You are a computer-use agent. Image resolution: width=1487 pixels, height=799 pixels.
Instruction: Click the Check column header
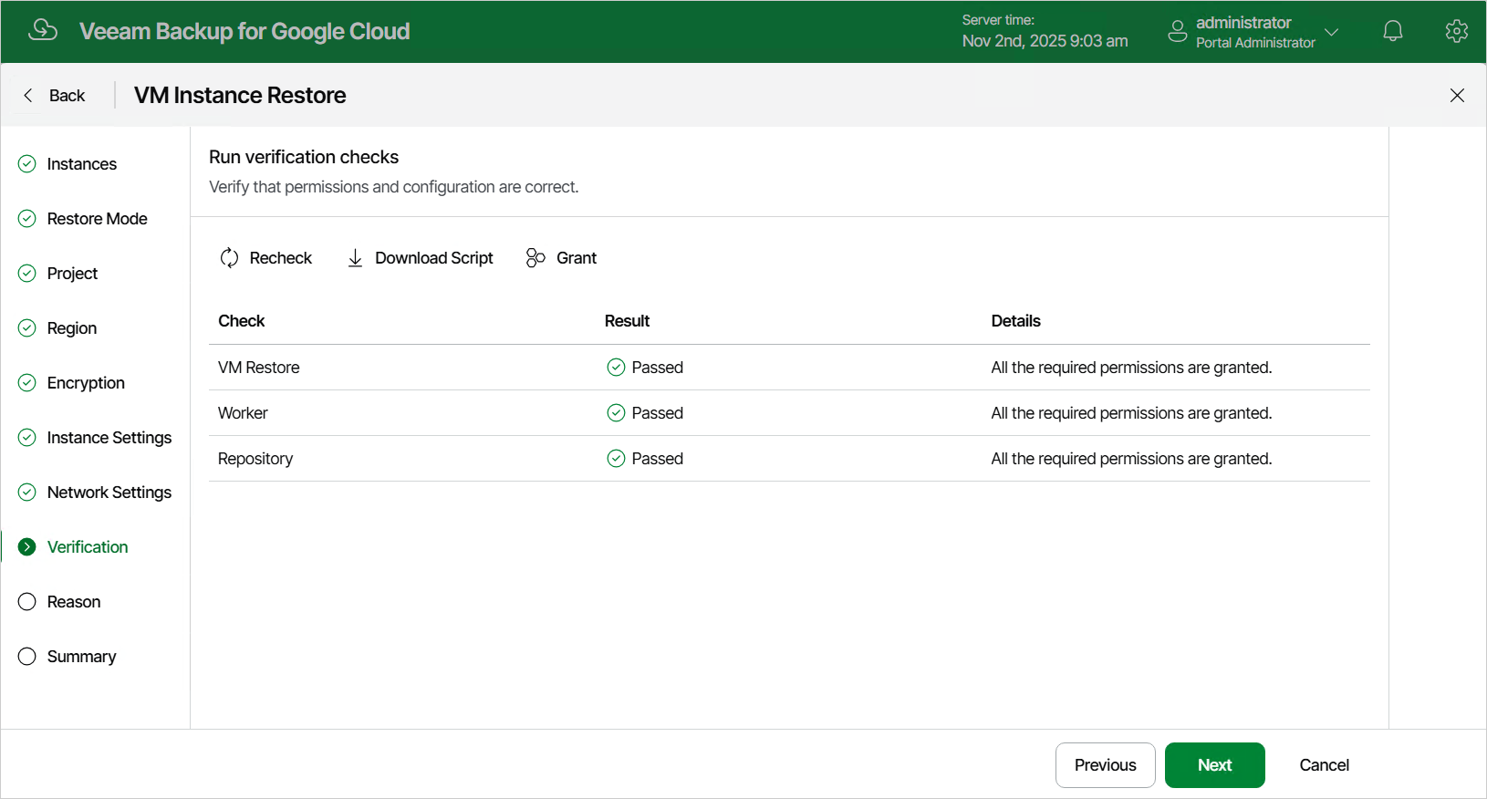(x=242, y=321)
